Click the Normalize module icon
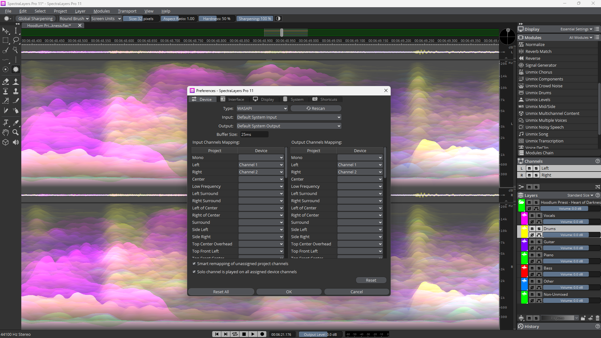The image size is (601, 338). coord(521,44)
